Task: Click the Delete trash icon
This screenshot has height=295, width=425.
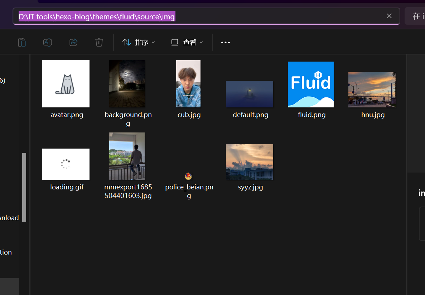Action: 99,42
